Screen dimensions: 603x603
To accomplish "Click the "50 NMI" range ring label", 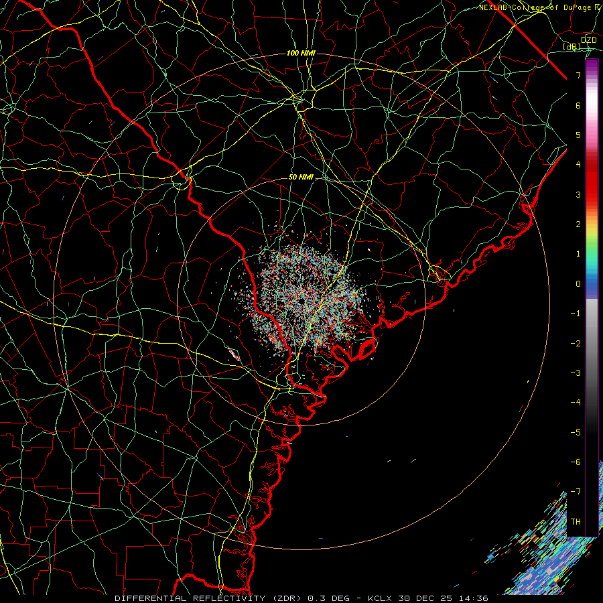I will pyautogui.click(x=301, y=178).
